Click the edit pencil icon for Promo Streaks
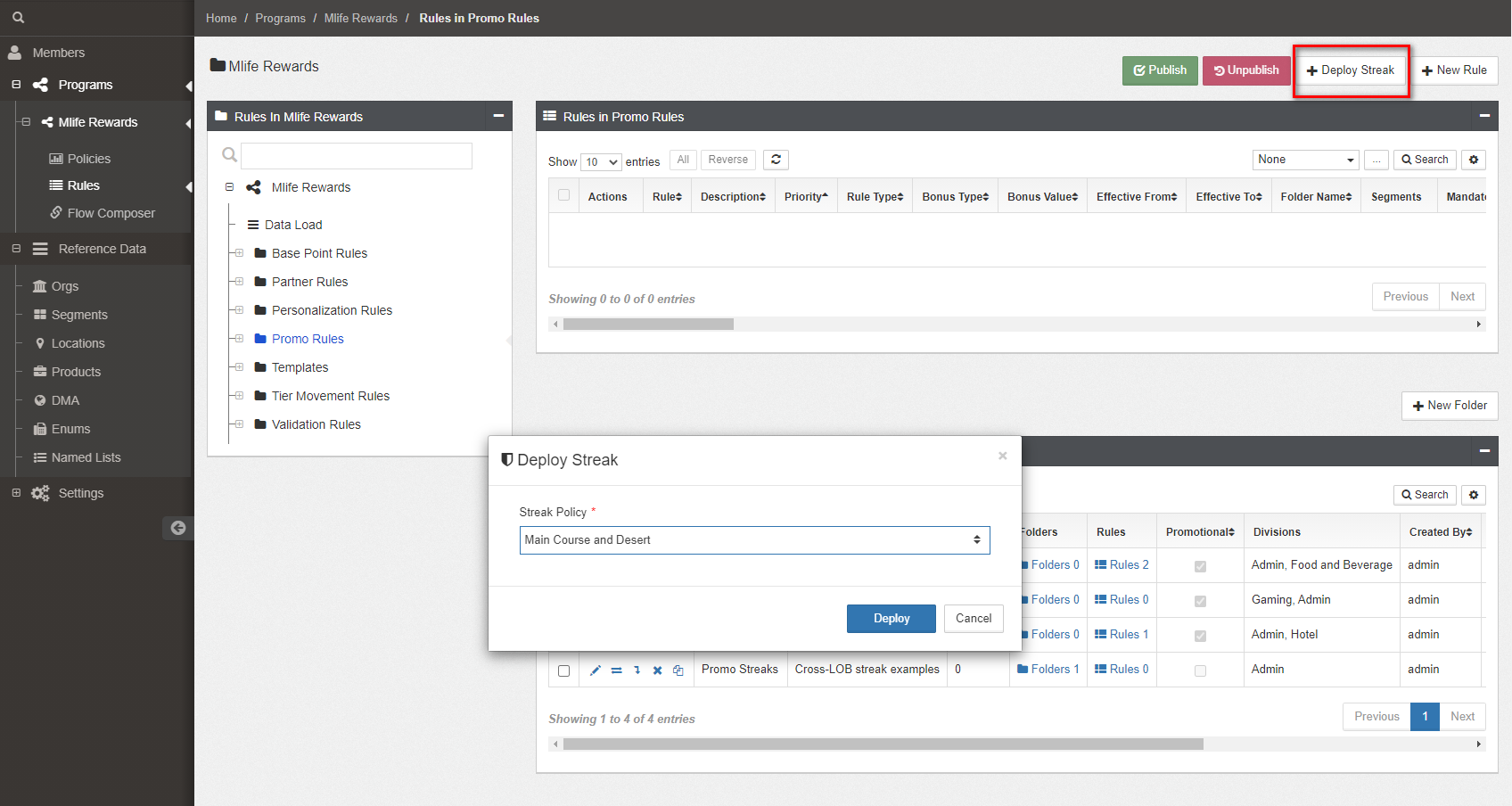The width and height of the screenshot is (1512, 806). pyautogui.click(x=596, y=670)
